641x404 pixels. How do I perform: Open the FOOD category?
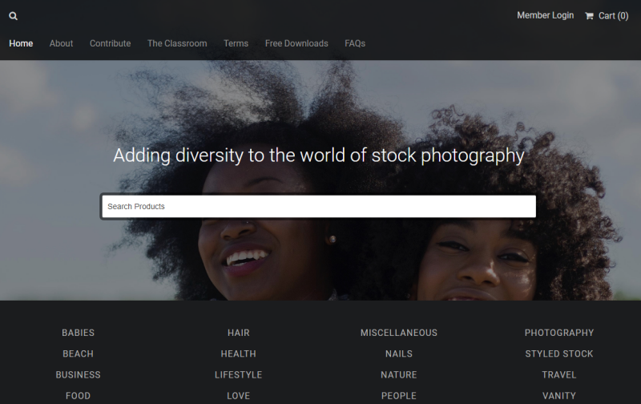pos(78,396)
